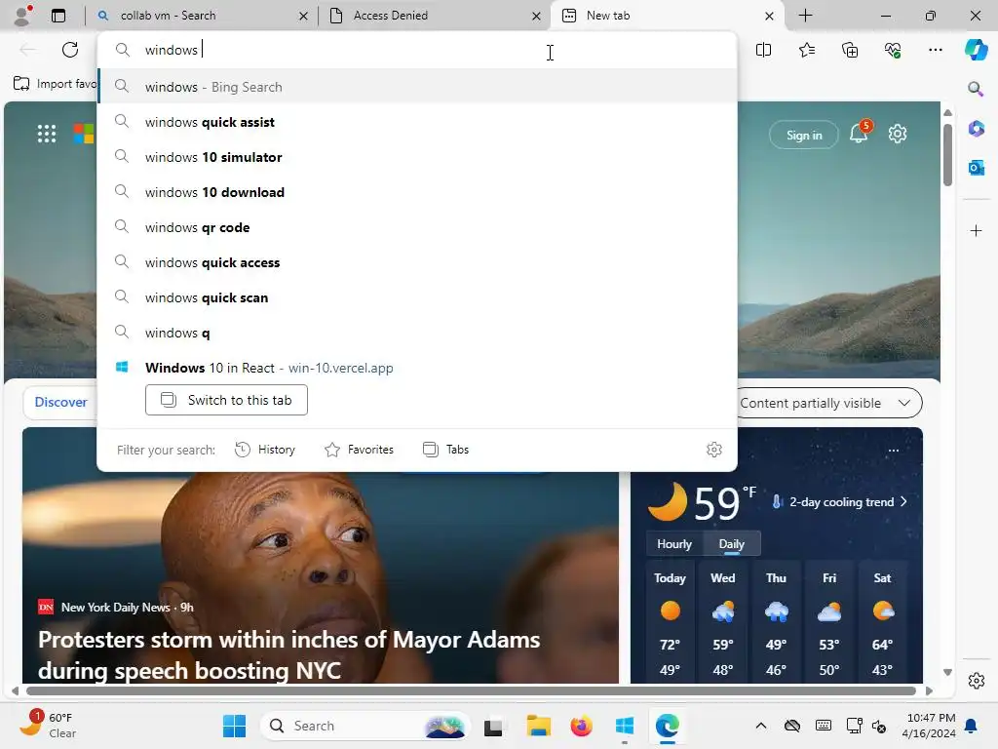This screenshot has height=749, width=998.
Task: Click address bar containing windows
Action: (417, 50)
